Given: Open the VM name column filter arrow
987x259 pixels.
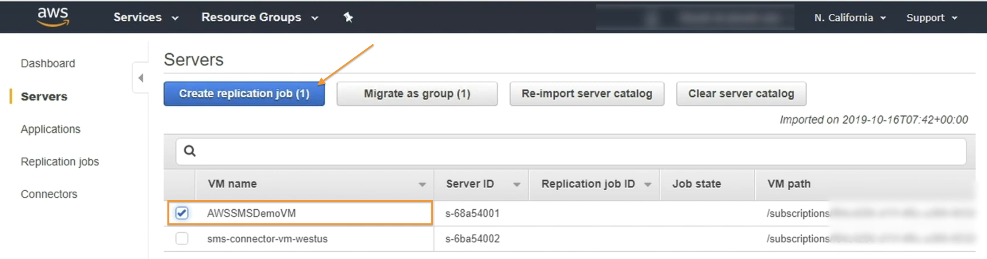Looking at the screenshot, I should click(x=422, y=184).
